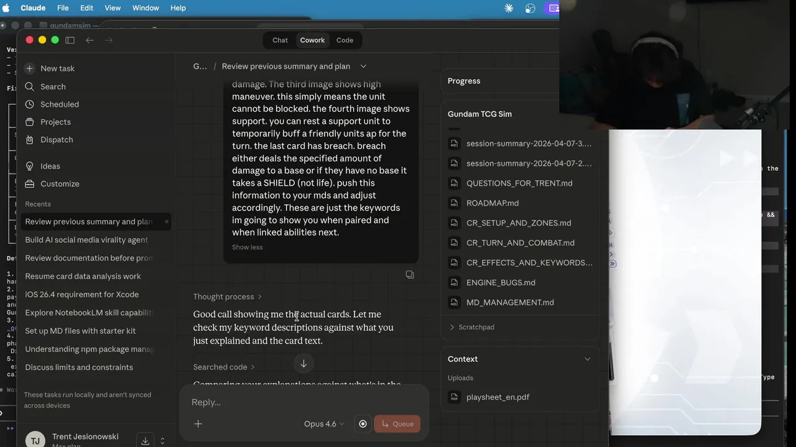Collapse the Context panel
This screenshot has width=796, height=447.
pos(587,359)
